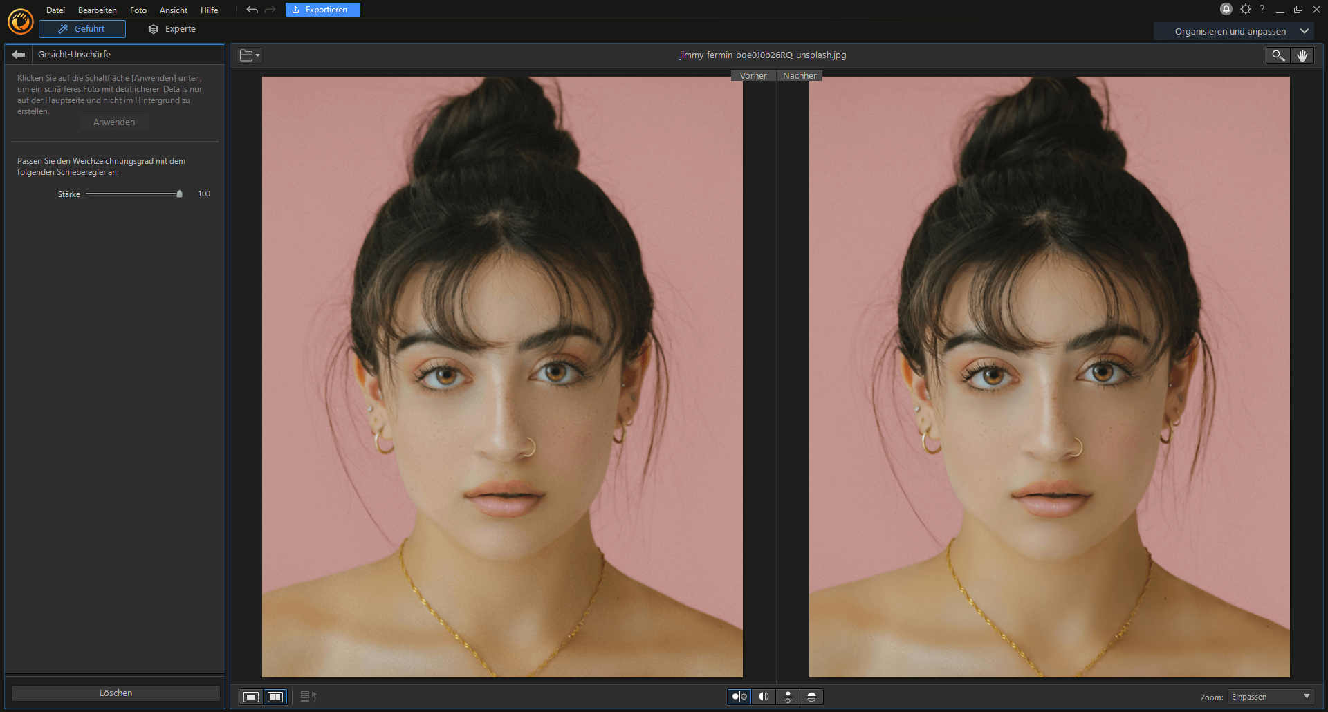
Task: Open the Foto menu
Action: pos(138,10)
